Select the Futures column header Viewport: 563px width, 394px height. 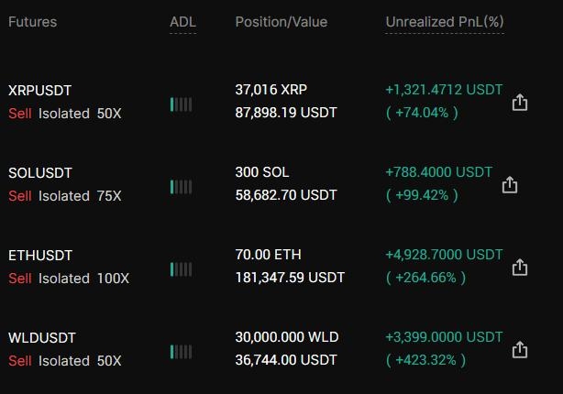click(33, 22)
